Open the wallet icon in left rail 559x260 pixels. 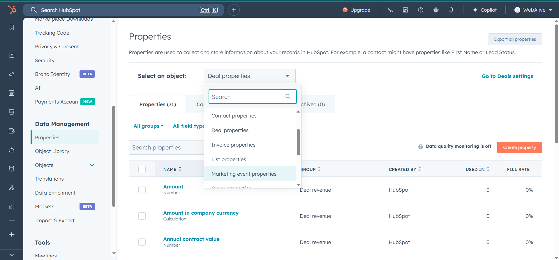[12, 131]
